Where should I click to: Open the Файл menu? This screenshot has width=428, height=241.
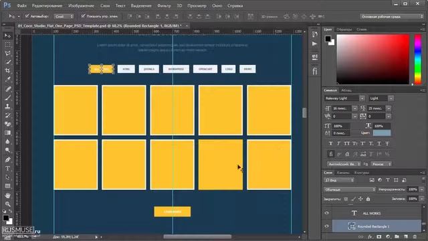click(x=21, y=5)
